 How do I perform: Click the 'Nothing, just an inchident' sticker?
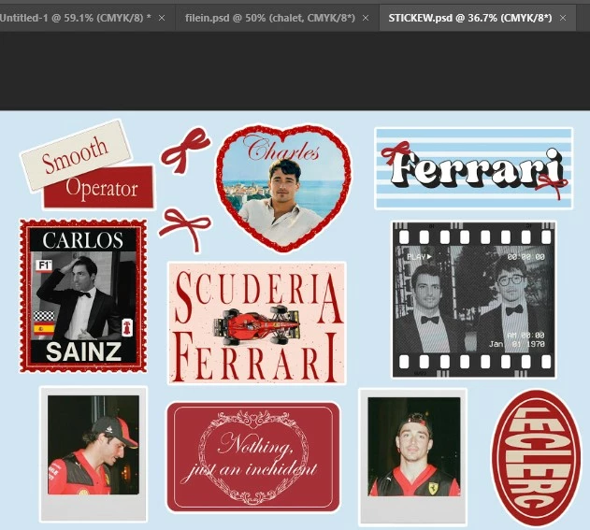(x=253, y=457)
